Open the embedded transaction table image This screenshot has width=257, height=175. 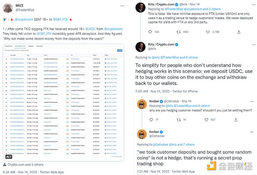coord(65,102)
